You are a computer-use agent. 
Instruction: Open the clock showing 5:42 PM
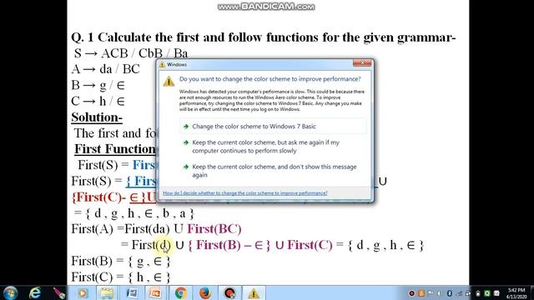[516, 293]
